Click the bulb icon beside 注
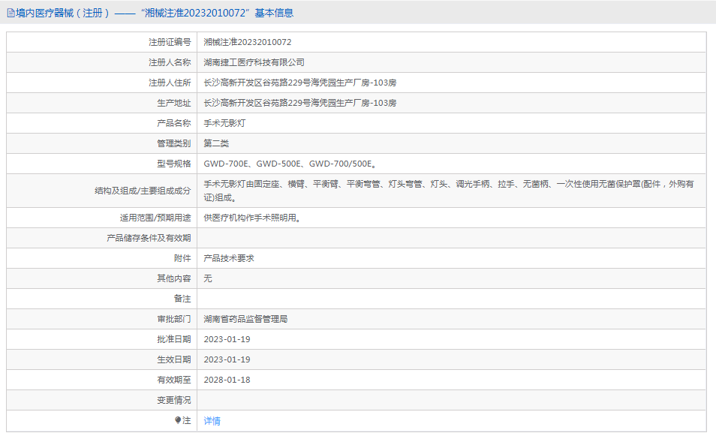The width and height of the screenshot is (716, 436). tap(178, 420)
